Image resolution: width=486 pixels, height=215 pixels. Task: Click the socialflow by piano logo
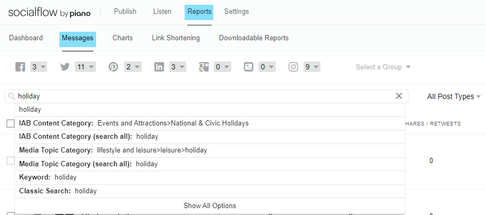(49, 12)
